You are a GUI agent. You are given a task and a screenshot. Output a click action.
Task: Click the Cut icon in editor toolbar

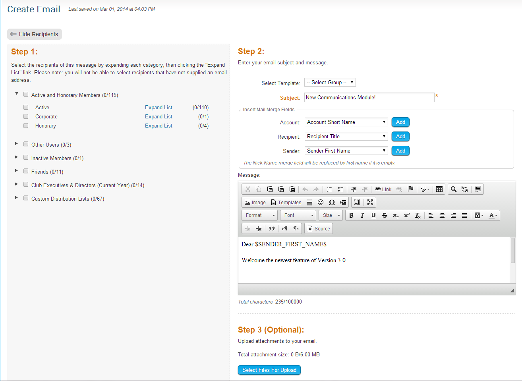point(248,189)
